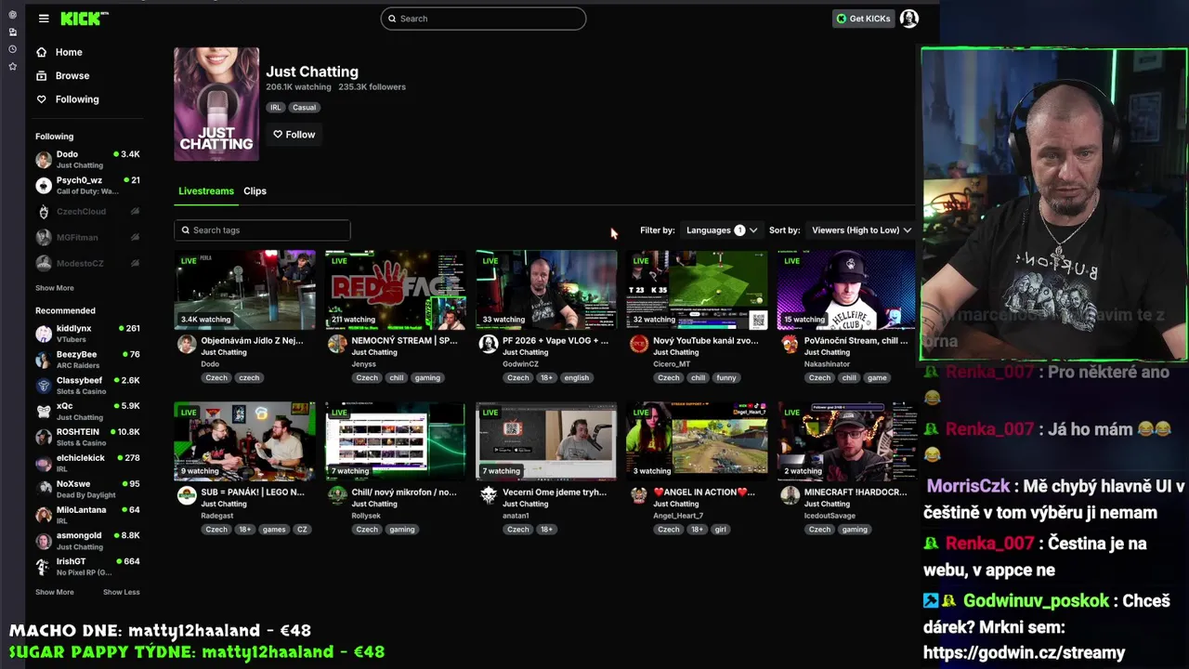Open the Rollysek thumbnail with 7 watching
Image resolution: width=1189 pixels, height=669 pixels.
[x=396, y=441]
